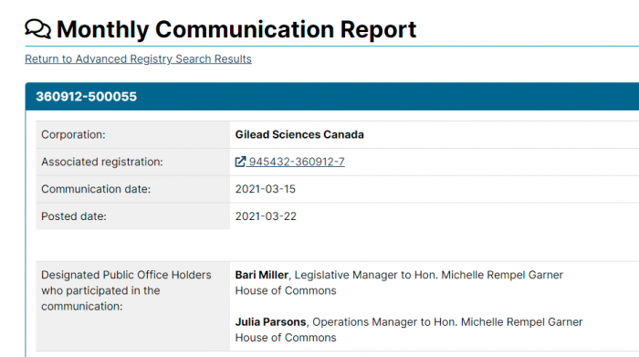Open associated registration 945432-360912-7 link
The width and height of the screenshot is (639, 357).
coord(297,162)
